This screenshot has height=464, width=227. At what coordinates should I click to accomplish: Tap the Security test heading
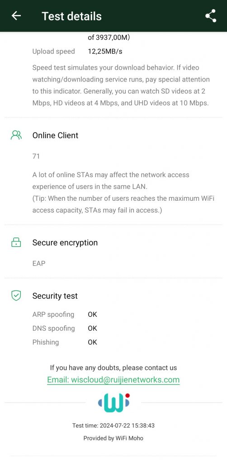(x=55, y=296)
